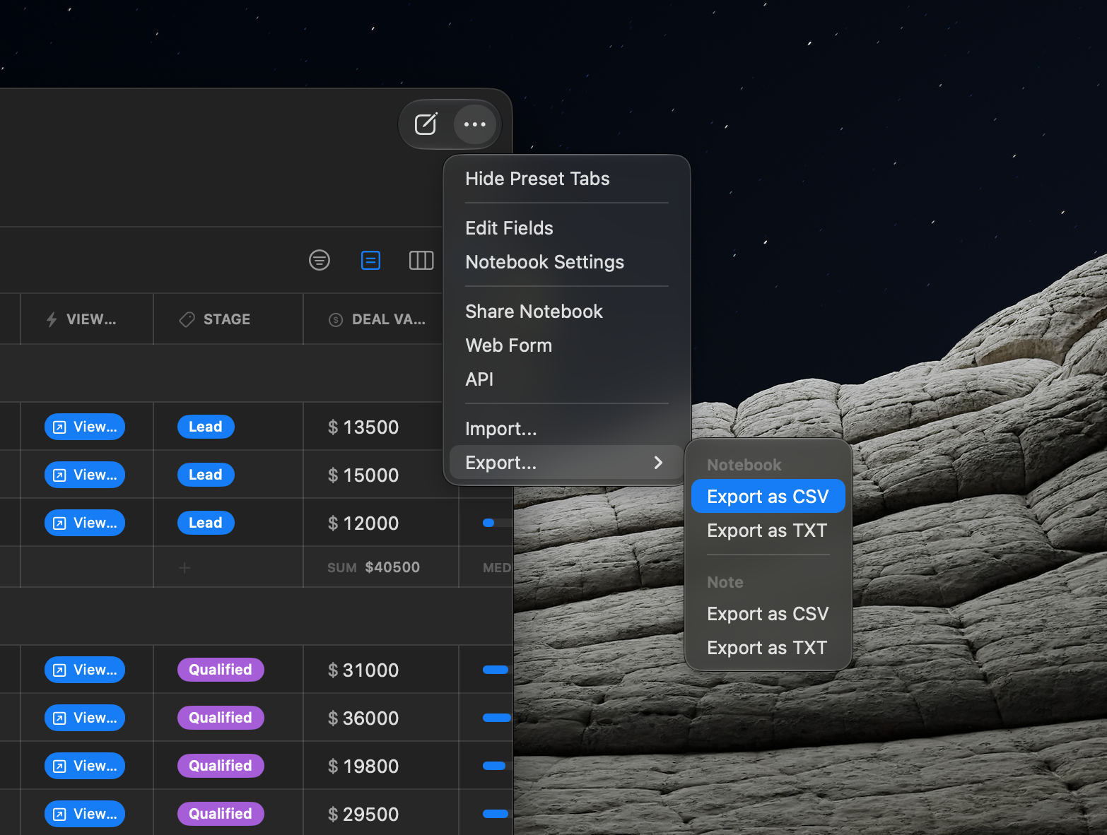
Task: Select Web Form menu item
Action: [566, 345]
